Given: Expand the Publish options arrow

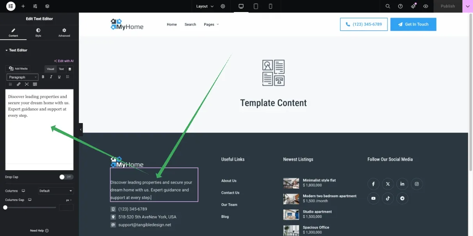Looking at the screenshot, I should point(468,6).
